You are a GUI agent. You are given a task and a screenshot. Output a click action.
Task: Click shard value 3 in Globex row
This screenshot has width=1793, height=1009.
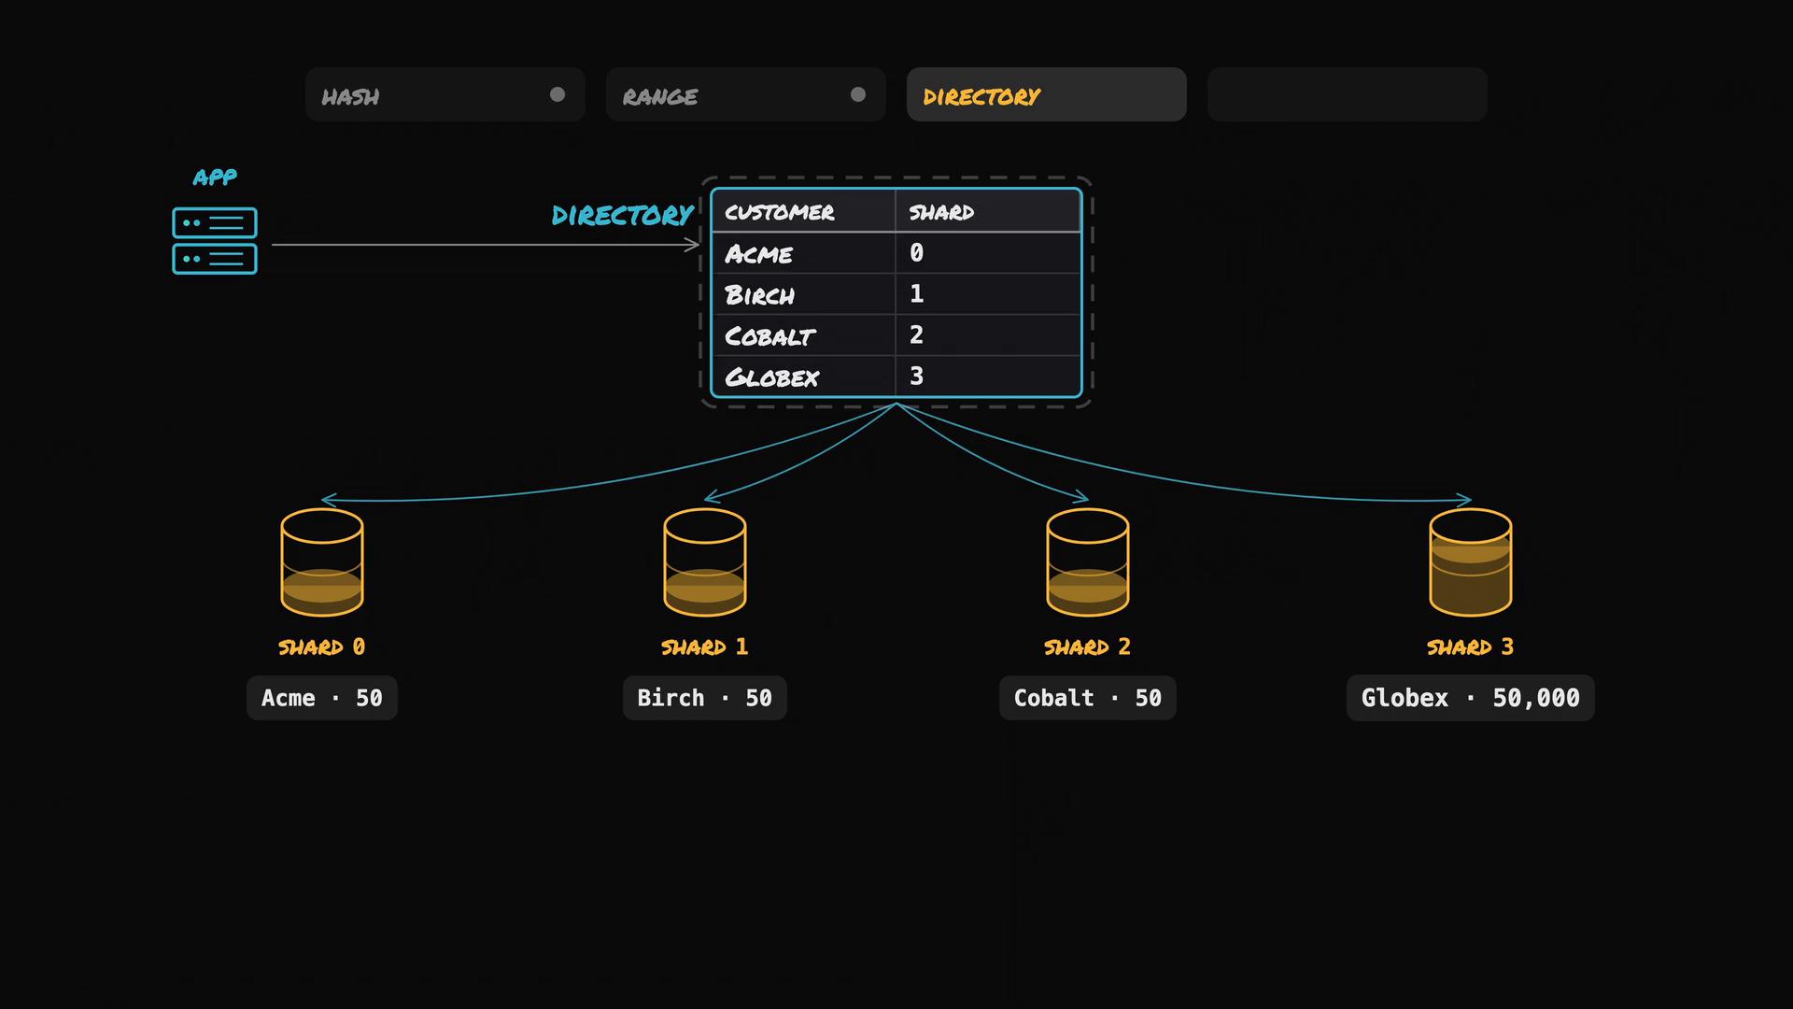tap(917, 377)
